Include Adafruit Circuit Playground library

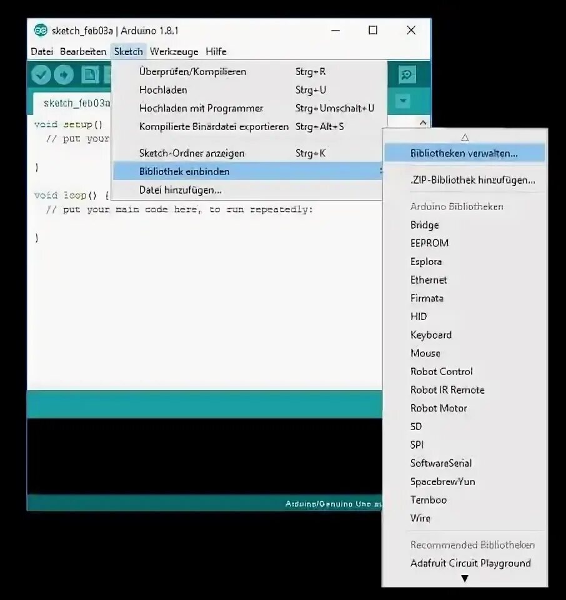464,563
